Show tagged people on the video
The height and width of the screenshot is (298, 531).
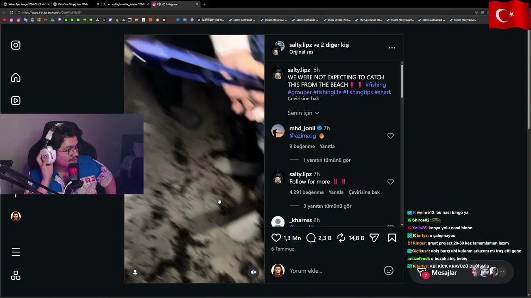click(x=135, y=272)
